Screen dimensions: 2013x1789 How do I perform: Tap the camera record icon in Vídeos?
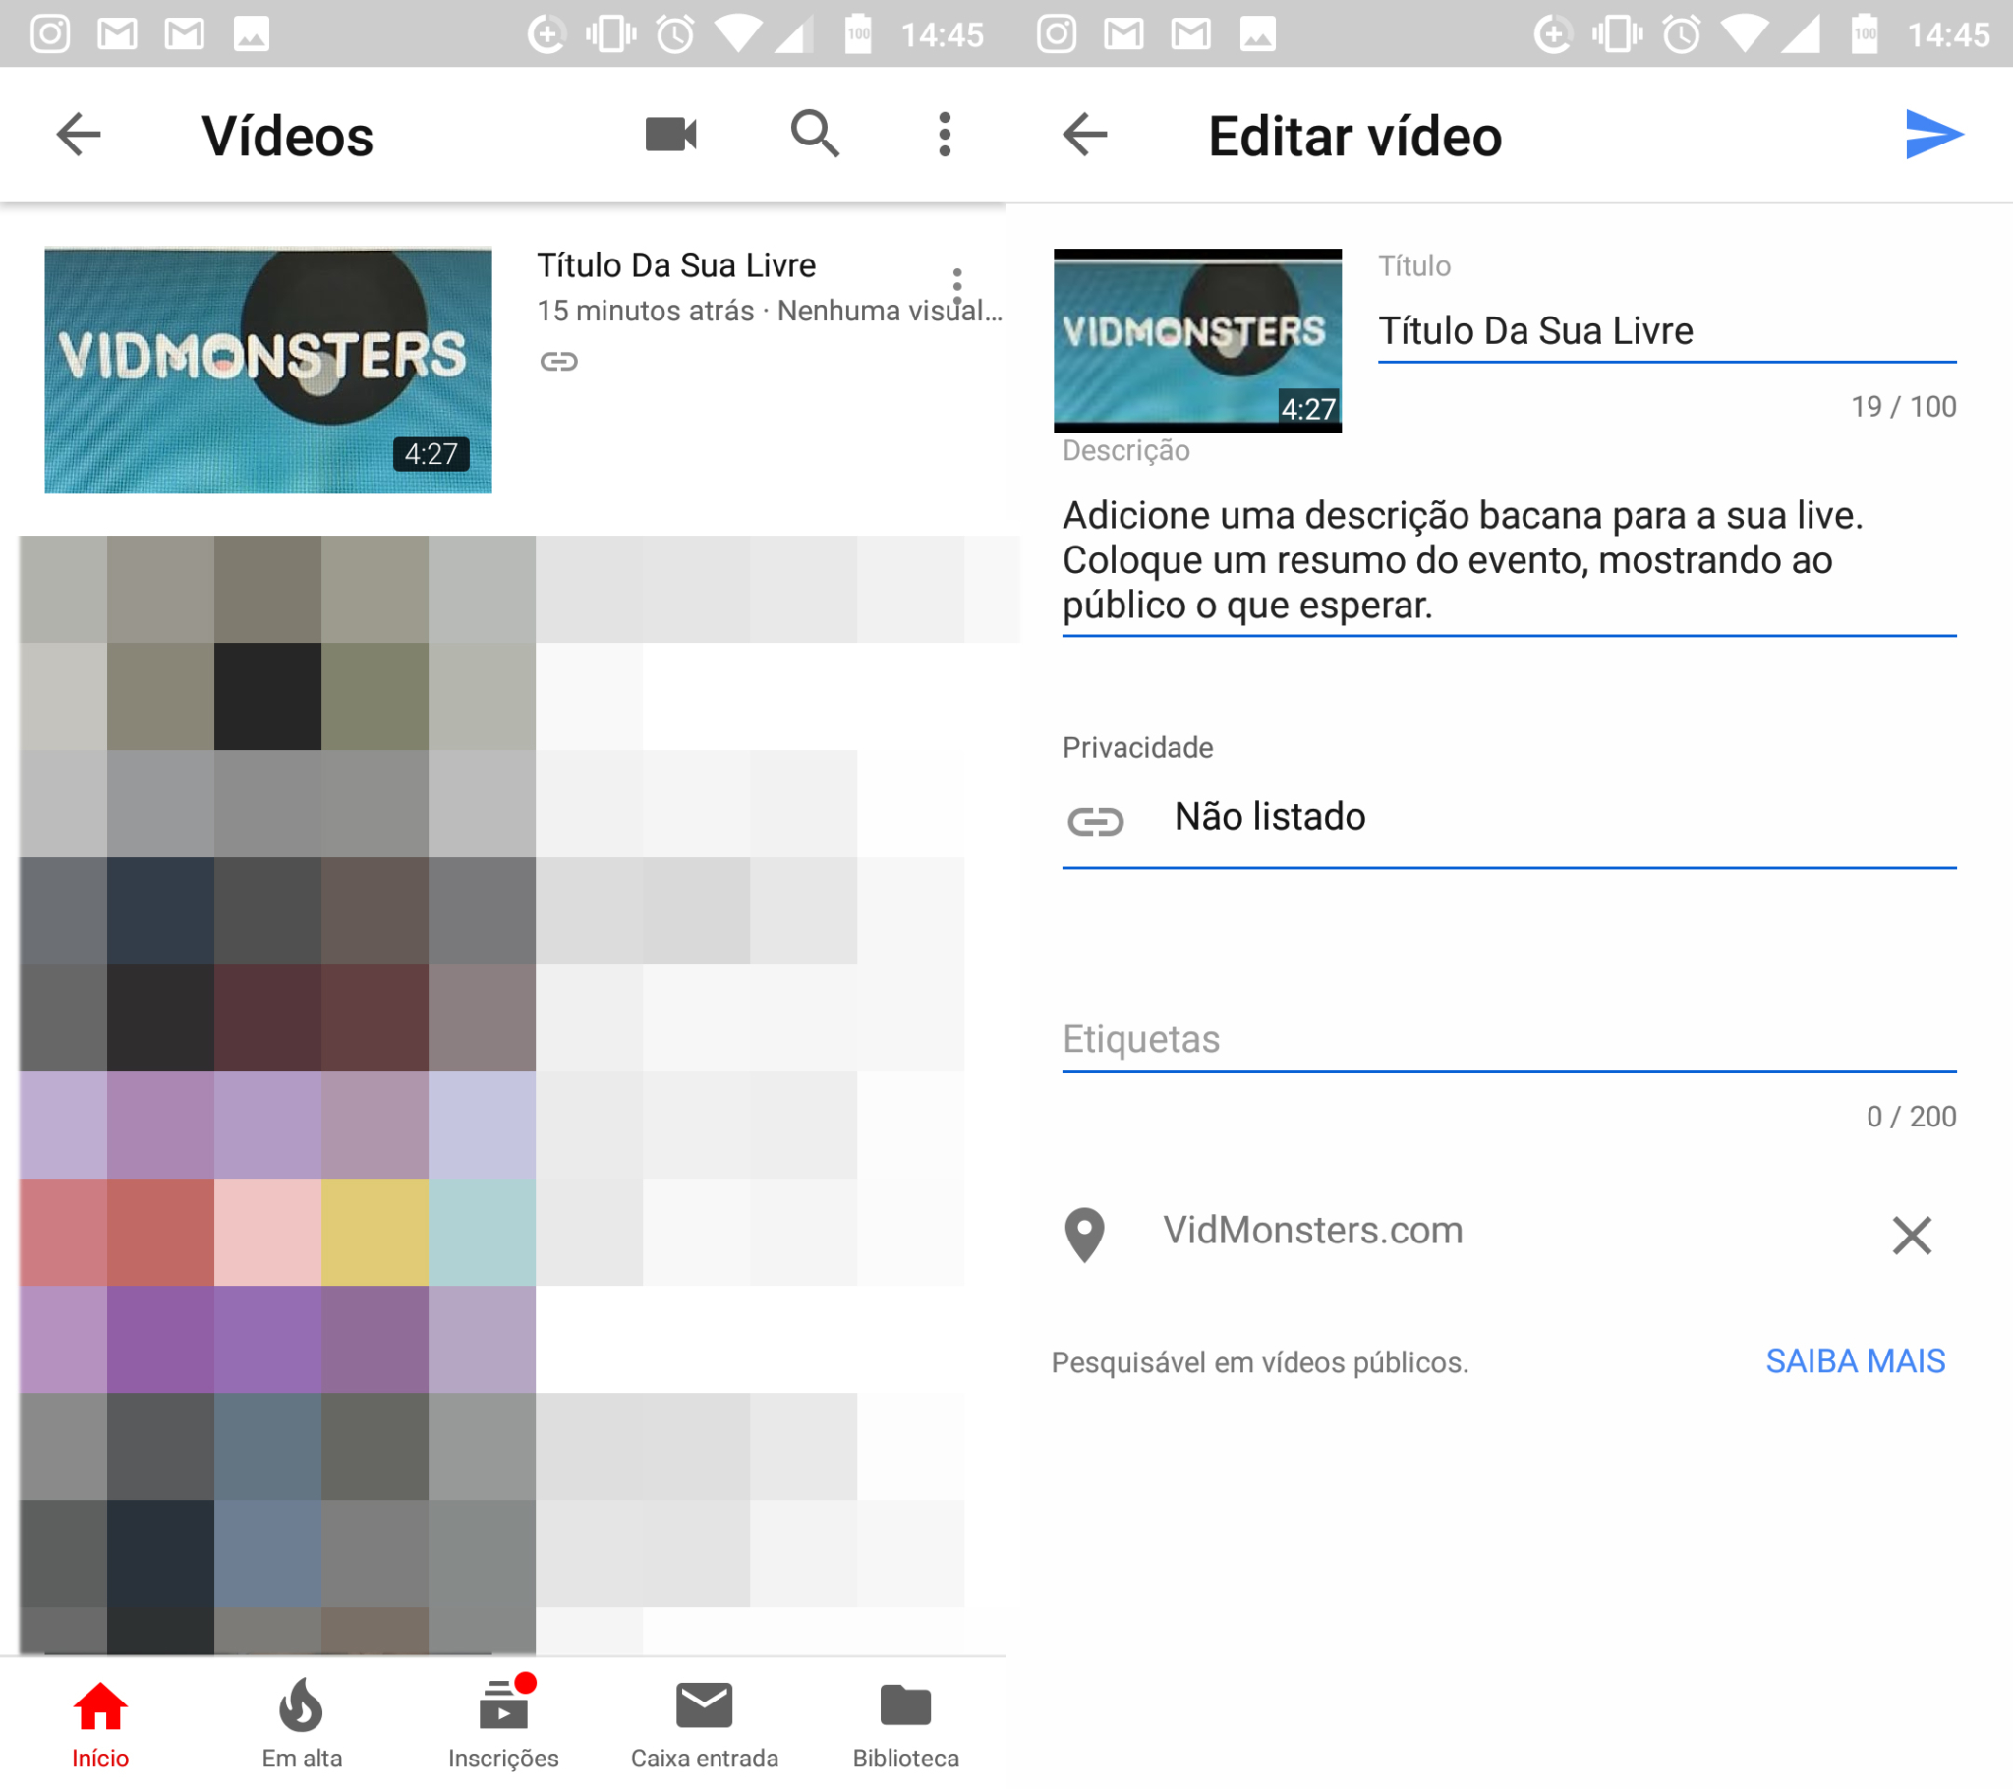[670, 135]
